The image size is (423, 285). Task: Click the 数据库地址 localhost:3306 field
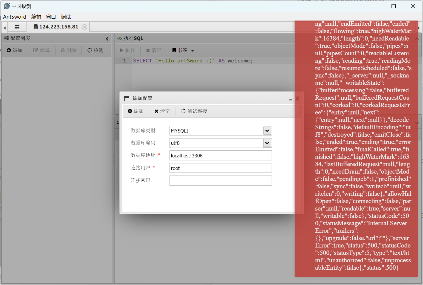pos(220,156)
